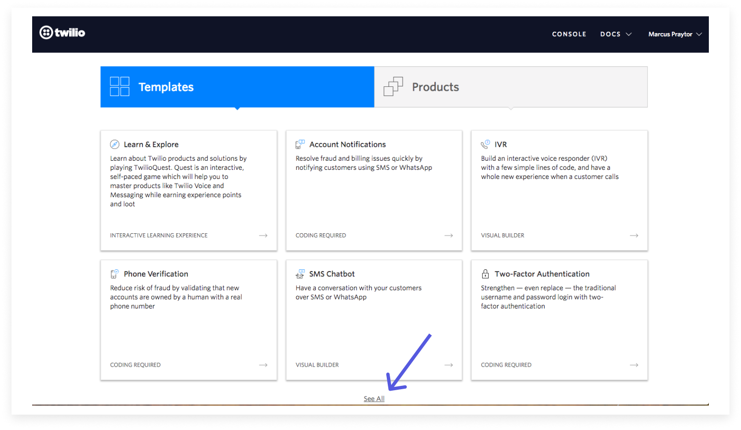Image resolution: width=741 pixels, height=430 pixels.
Task: Open the Two-Factor Authentication template arrow link
Action: click(x=634, y=365)
